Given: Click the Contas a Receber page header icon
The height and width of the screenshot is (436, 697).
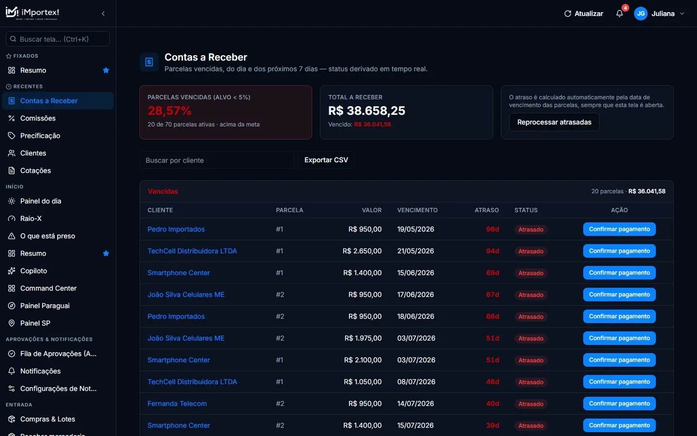Looking at the screenshot, I should click(x=149, y=62).
